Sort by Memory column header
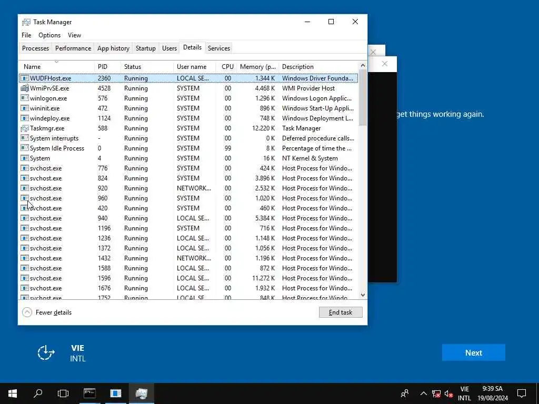This screenshot has width=539, height=404. tap(258, 67)
